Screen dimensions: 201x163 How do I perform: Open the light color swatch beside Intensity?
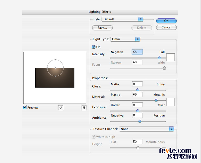coord(170,57)
